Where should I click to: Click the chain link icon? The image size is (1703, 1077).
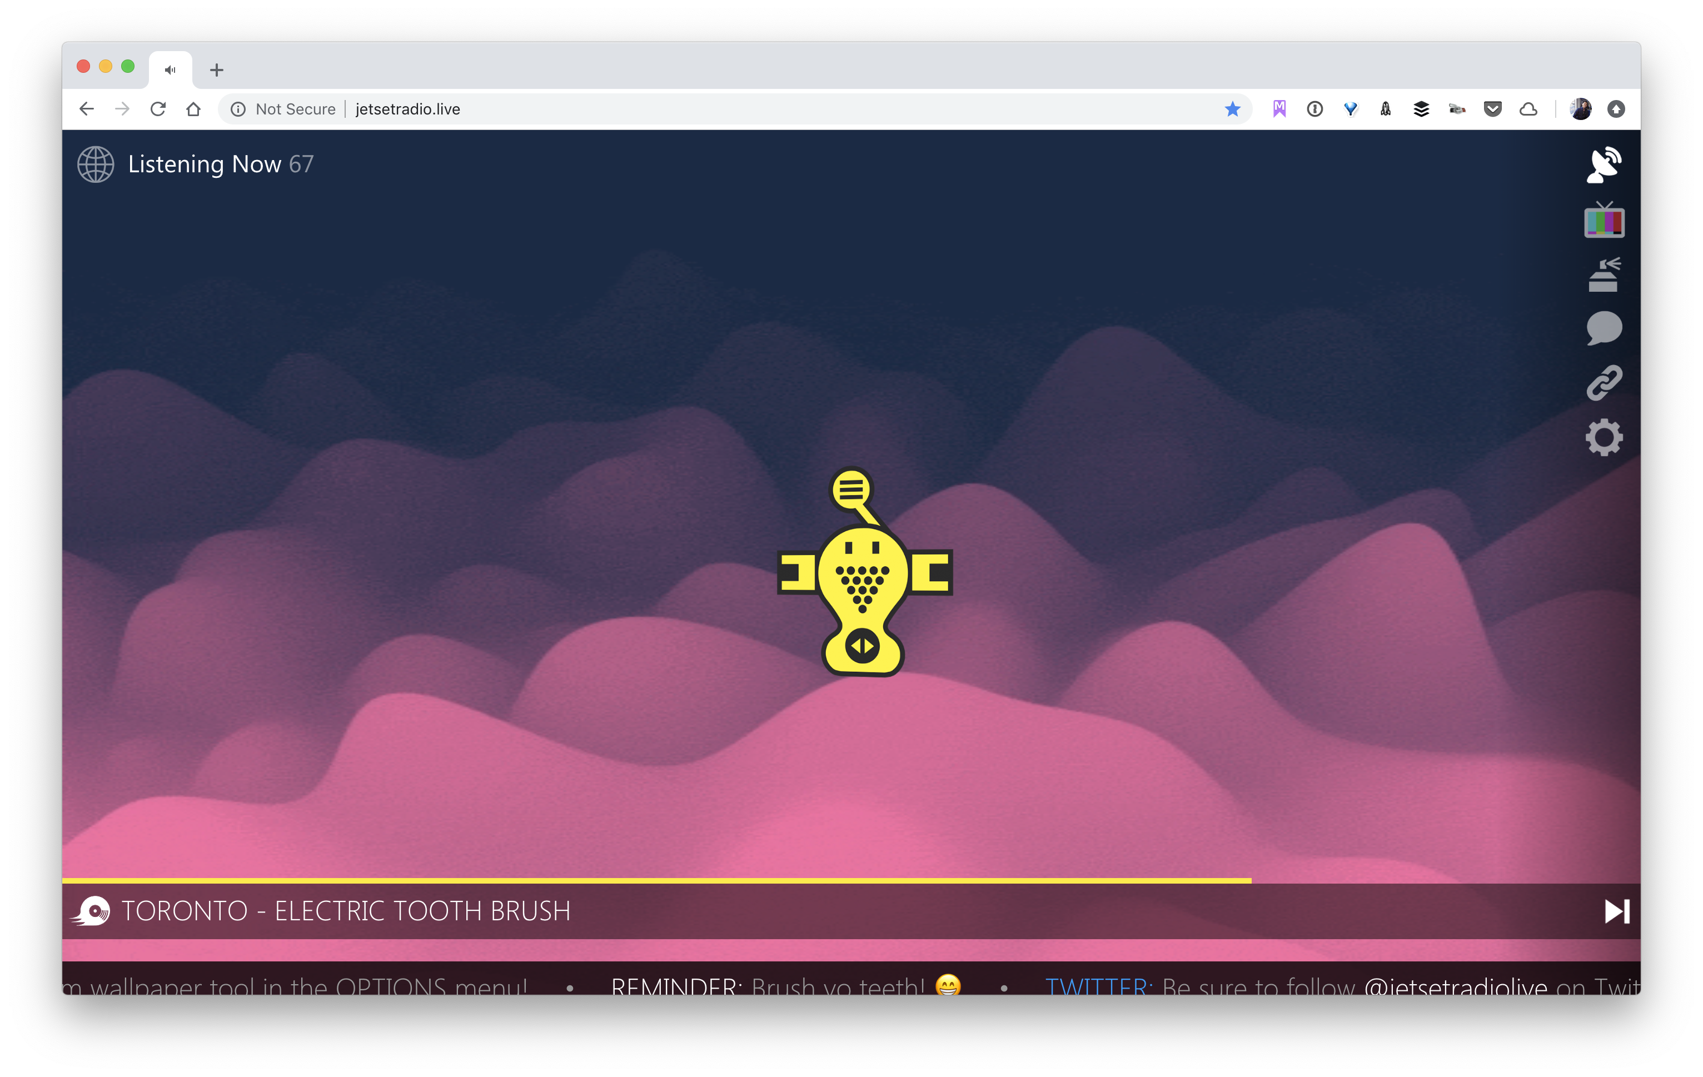1604,382
